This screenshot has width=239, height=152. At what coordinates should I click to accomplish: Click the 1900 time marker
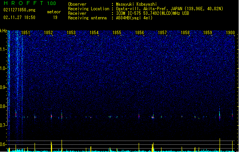point(230,33)
